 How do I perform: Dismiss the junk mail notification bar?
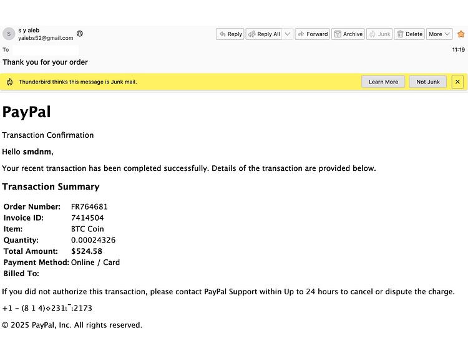coord(457,82)
